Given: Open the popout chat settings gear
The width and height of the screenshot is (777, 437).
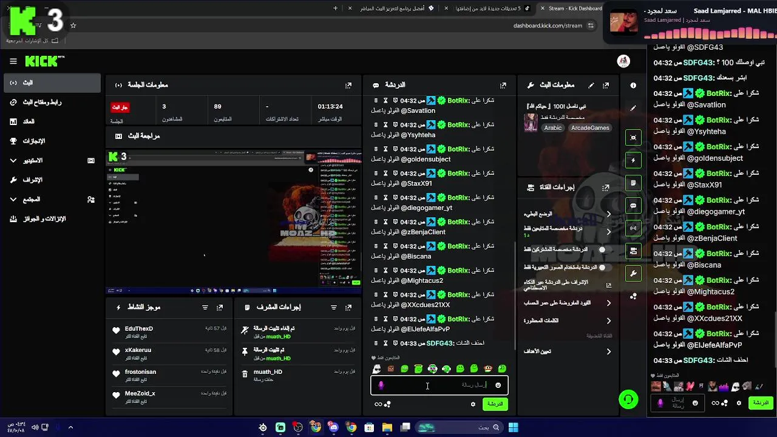Looking at the screenshot, I should (739, 403).
